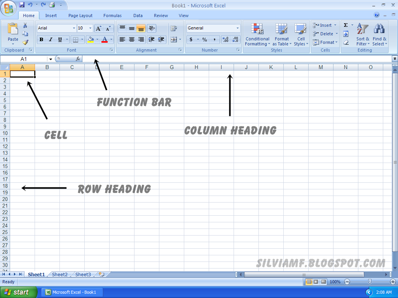The height and width of the screenshot is (298, 398).
Task: Open Windows start menu
Action: coord(18,292)
